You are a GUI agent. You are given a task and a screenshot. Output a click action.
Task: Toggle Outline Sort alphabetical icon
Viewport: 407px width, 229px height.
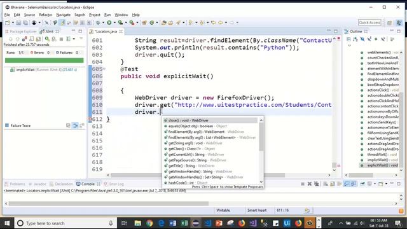pos(355,39)
